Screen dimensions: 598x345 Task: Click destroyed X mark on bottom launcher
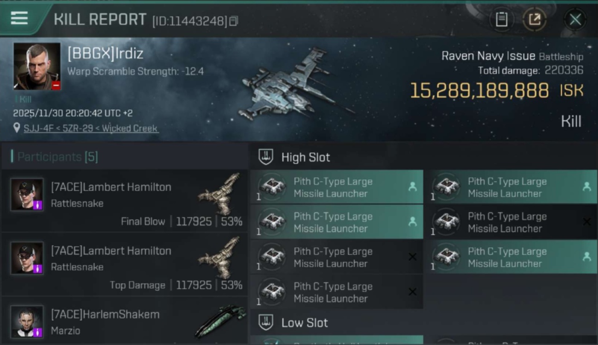412,292
